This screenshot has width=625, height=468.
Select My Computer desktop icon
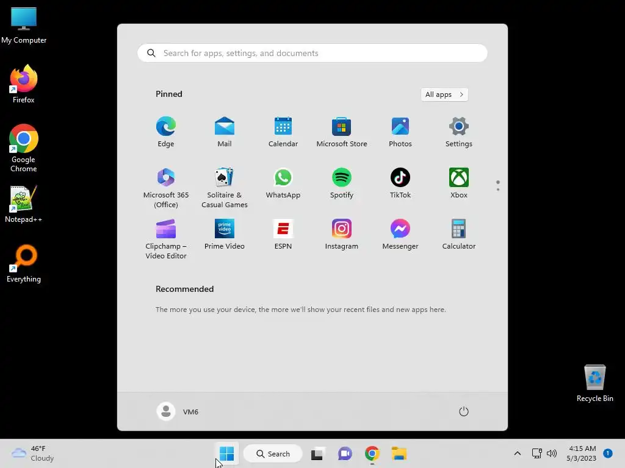[24, 26]
